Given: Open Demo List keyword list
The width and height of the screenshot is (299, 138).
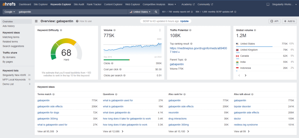Looking at the screenshot, I should pyautogui.click(x=8, y=84).
